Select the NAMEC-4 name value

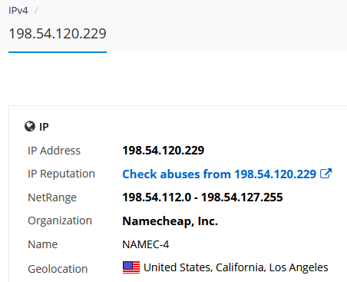click(x=146, y=244)
